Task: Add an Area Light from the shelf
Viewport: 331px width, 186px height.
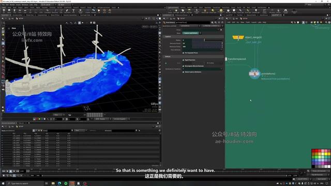Action: 189,11
